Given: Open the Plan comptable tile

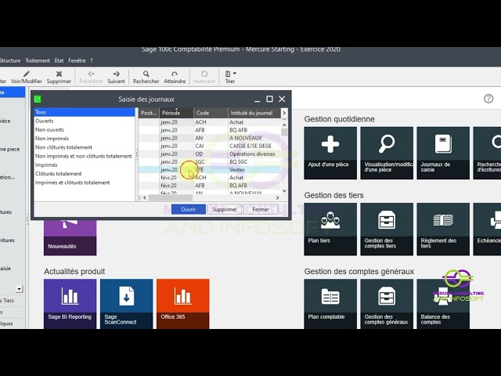Looking at the screenshot, I should coord(330,304).
